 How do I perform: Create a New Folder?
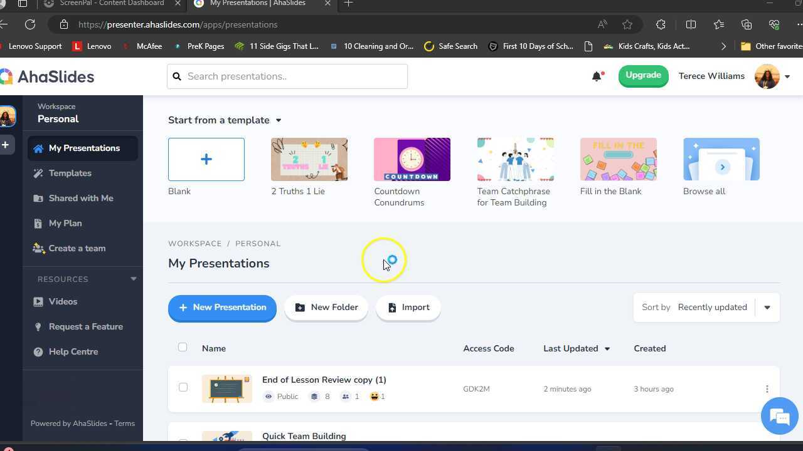[326, 308]
